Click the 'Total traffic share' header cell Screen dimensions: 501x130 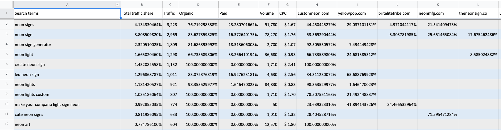pyautogui.click(x=142, y=13)
